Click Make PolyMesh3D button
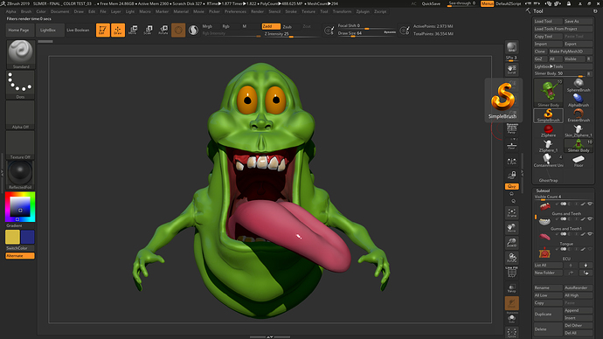This screenshot has width=603, height=339. click(571, 52)
